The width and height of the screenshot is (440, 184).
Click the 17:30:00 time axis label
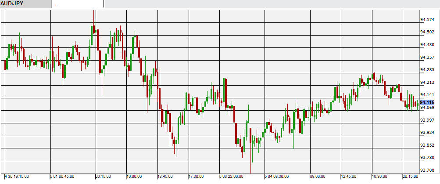196,177
